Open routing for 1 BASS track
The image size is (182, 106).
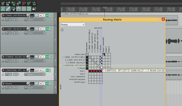[x=32, y=15]
